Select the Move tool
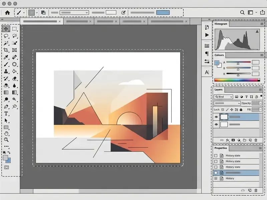 [6, 29]
